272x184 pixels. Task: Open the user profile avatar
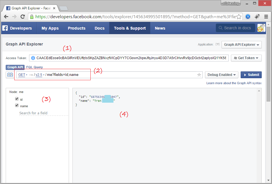click(261, 28)
